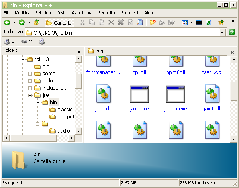Open the Vai menu
The height and width of the screenshot is (188, 239).
tap(90, 13)
